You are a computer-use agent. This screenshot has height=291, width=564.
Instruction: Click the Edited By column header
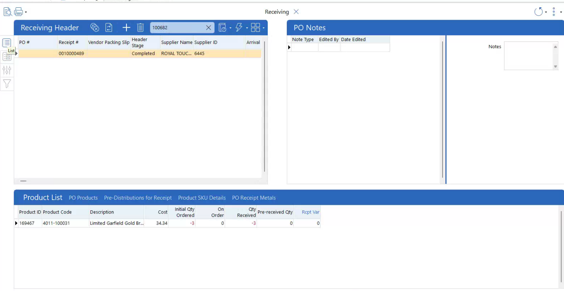coord(329,40)
